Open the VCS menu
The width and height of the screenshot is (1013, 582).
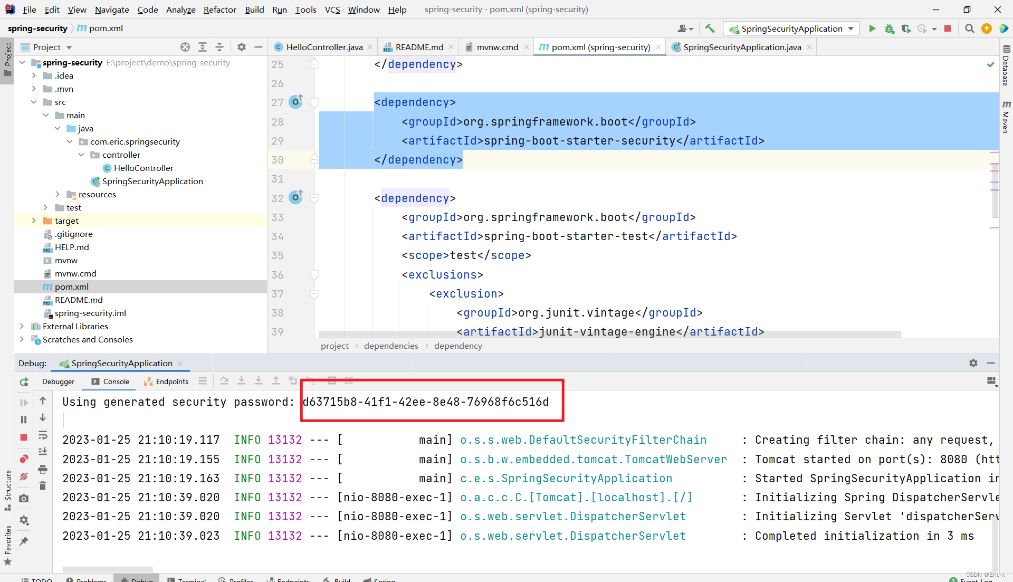pos(332,9)
